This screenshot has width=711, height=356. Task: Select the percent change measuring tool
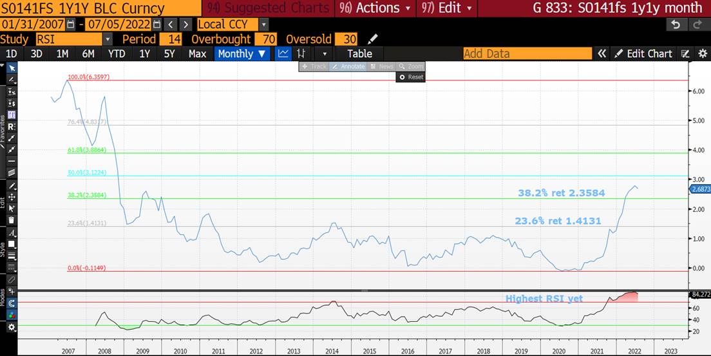(x=12, y=91)
